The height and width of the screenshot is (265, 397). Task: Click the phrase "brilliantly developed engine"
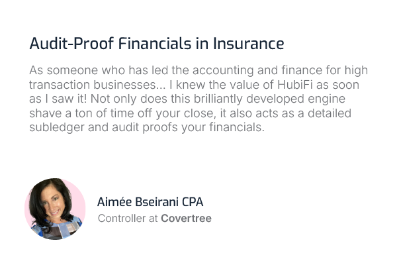(x=270, y=99)
